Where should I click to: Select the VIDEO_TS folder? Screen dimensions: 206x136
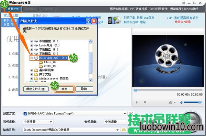coord(50,66)
